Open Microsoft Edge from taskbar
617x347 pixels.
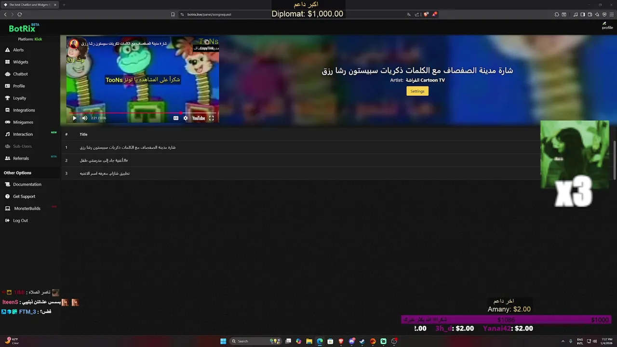coord(320,341)
